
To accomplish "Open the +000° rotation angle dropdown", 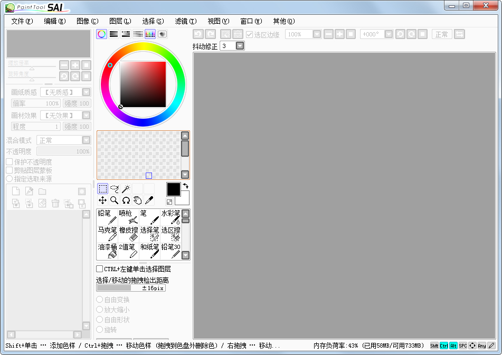I will point(389,34).
